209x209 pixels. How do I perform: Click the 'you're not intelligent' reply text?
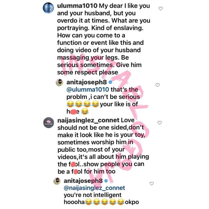pyautogui.click(x=93, y=195)
